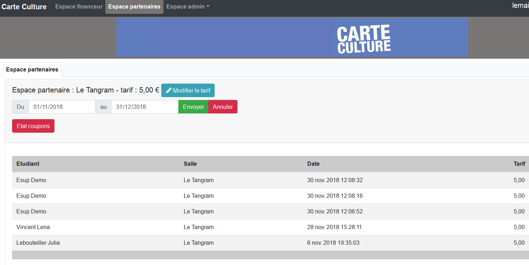Click the Salle column header
This screenshot has height=265, width=529.
[190, 164]
